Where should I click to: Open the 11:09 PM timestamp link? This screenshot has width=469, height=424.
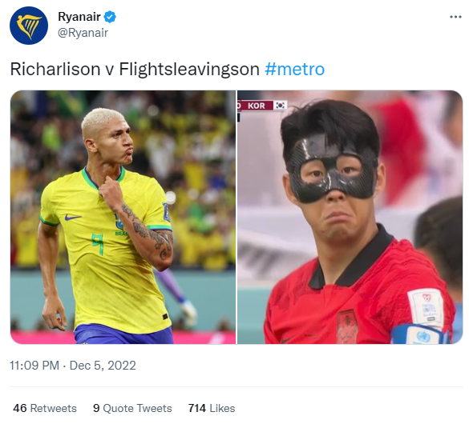coord(34,366)
